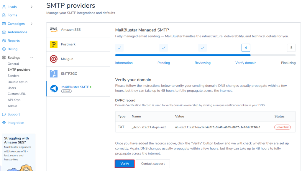The height and width of the screenshot is (171, 302).
Task: Collapse the Settings section chevron
Action: click(x=32, y=58)
